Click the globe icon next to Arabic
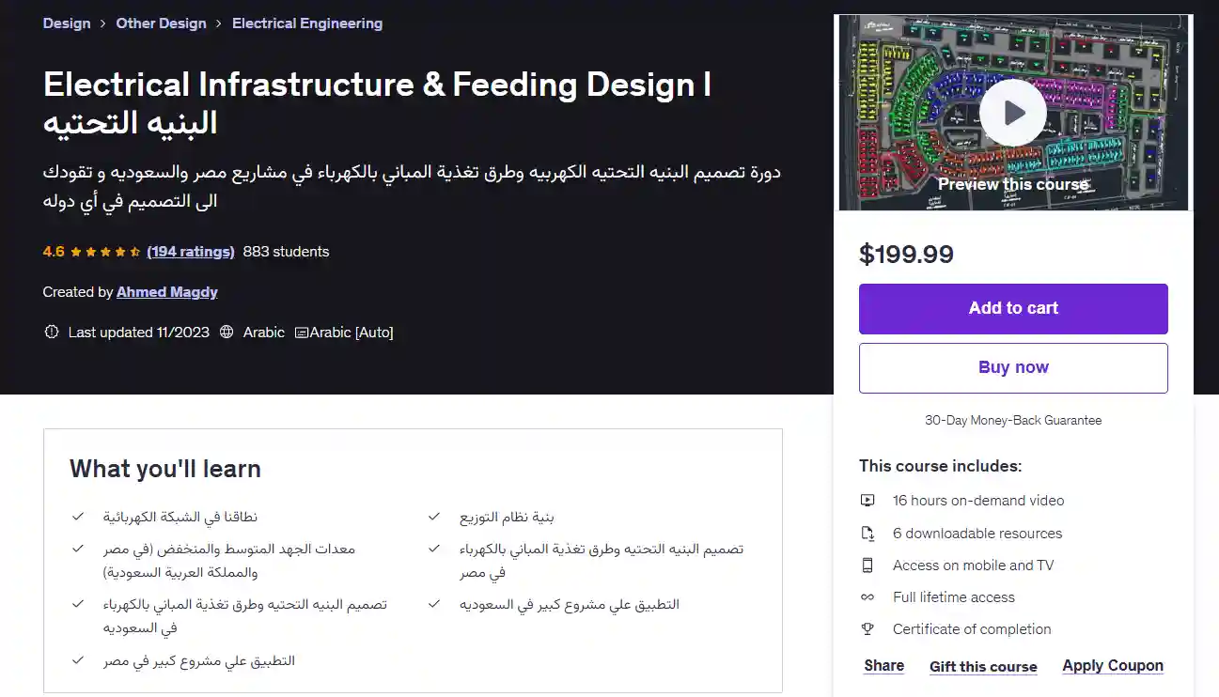The image size is (1219, 697). pos(225,332)
